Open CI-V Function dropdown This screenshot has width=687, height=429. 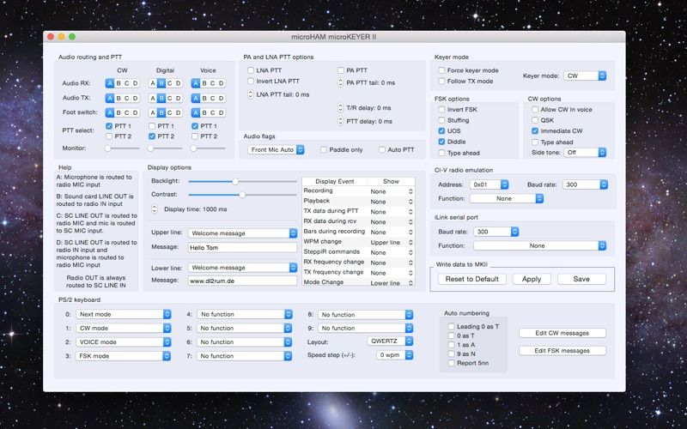click(507, 199)
